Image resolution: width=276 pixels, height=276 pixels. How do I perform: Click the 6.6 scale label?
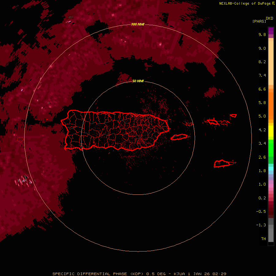[262, 89]
